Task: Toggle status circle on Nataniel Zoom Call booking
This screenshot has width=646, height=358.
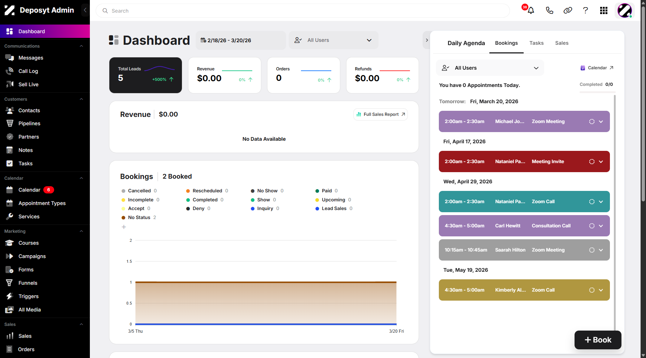Action: [x=592, y=202]
